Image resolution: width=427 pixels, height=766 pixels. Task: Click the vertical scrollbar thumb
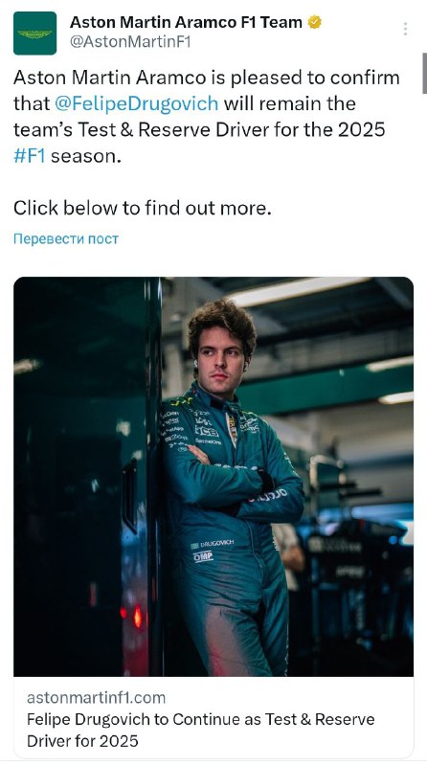tap(424, 74)
